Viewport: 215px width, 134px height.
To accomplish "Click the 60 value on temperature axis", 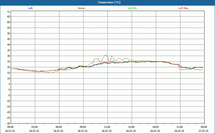I will (x=9, y=22).
